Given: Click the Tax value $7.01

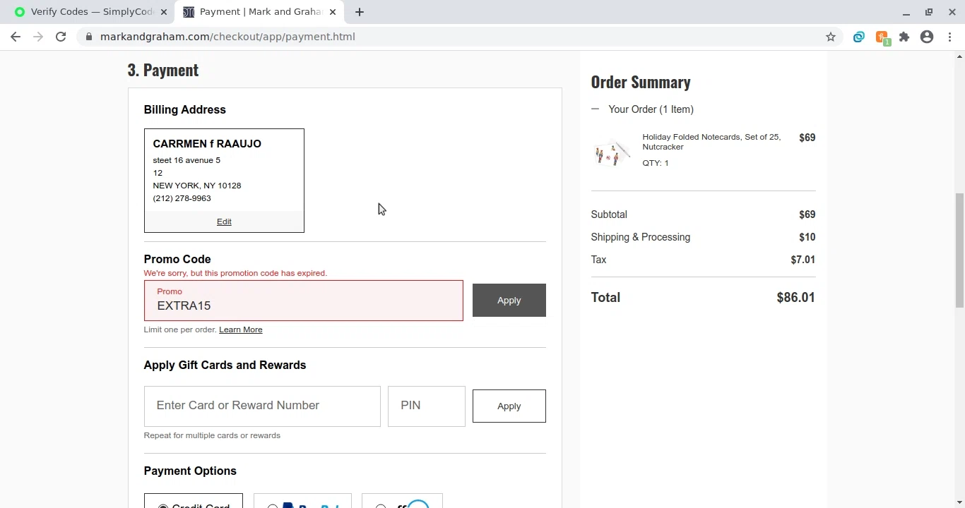Looking at the screenshot, I should (x=803, y=260).
